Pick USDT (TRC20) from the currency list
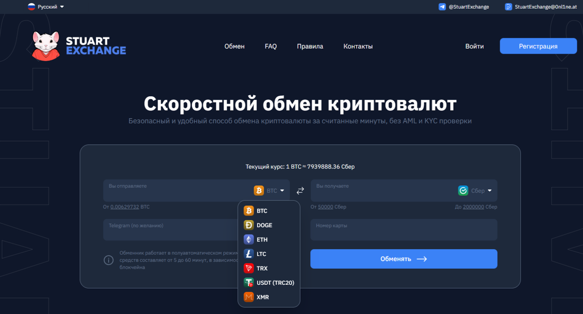Screen dimensions: 583x314 (x=269, y=283)
